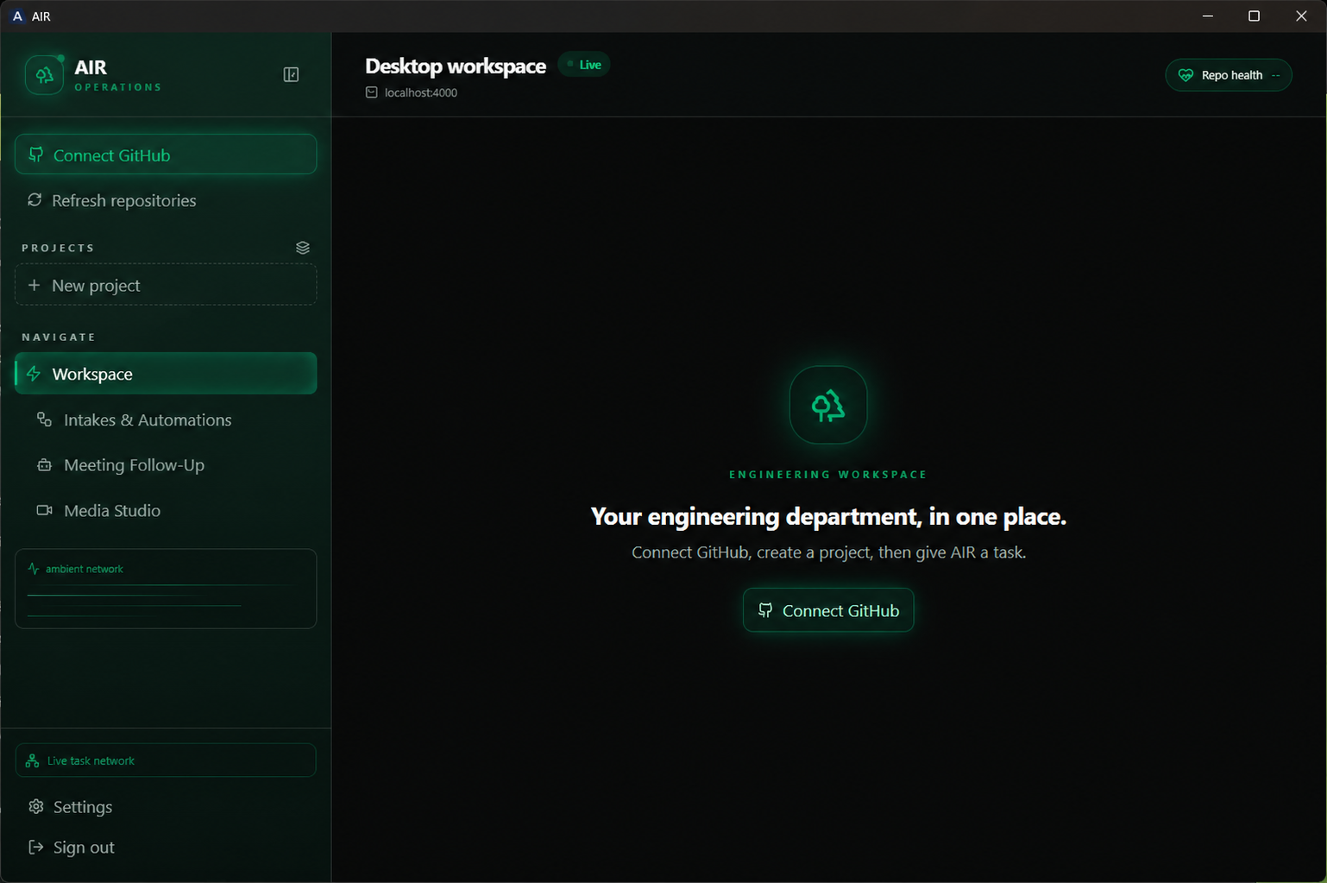Click the AIR tree logo in sidebar header
Screen dimensions: 1327x883
point(44,75)
